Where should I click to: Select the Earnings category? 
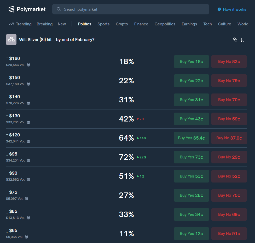[x=189, y=24]
